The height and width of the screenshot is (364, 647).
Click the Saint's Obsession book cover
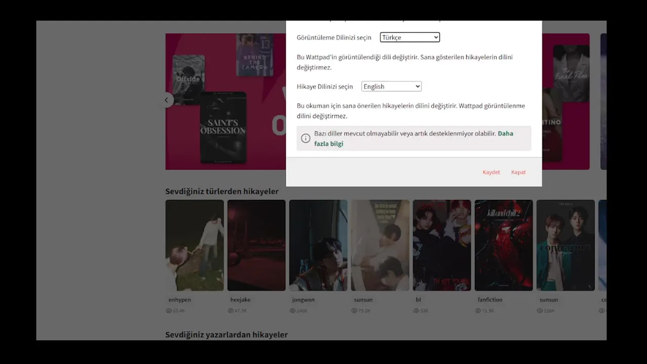click(223, 127)
